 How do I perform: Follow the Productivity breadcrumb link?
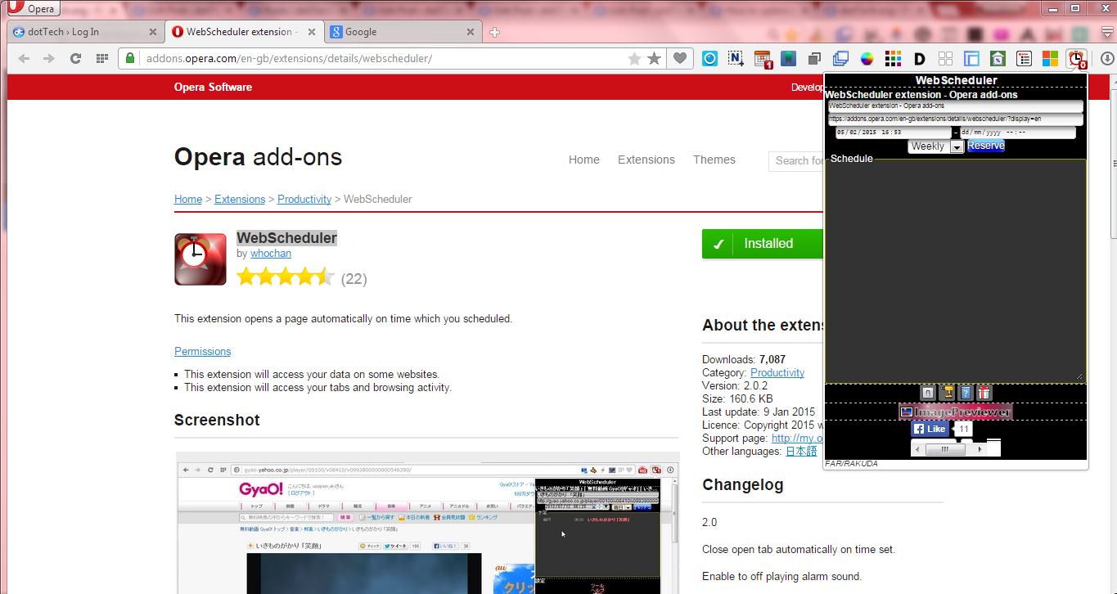(304, 199)
